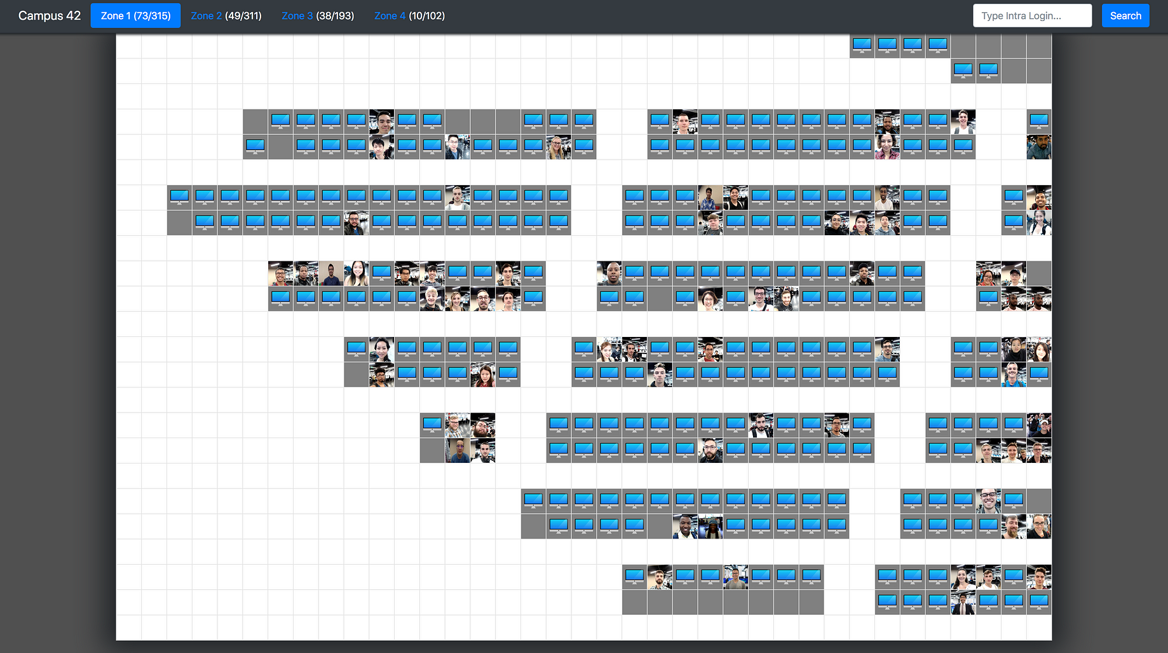Select computer right of laughing man with glasses

(1014, 501)
